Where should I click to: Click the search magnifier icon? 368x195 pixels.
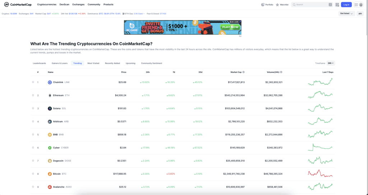click(x=294, y=5)
